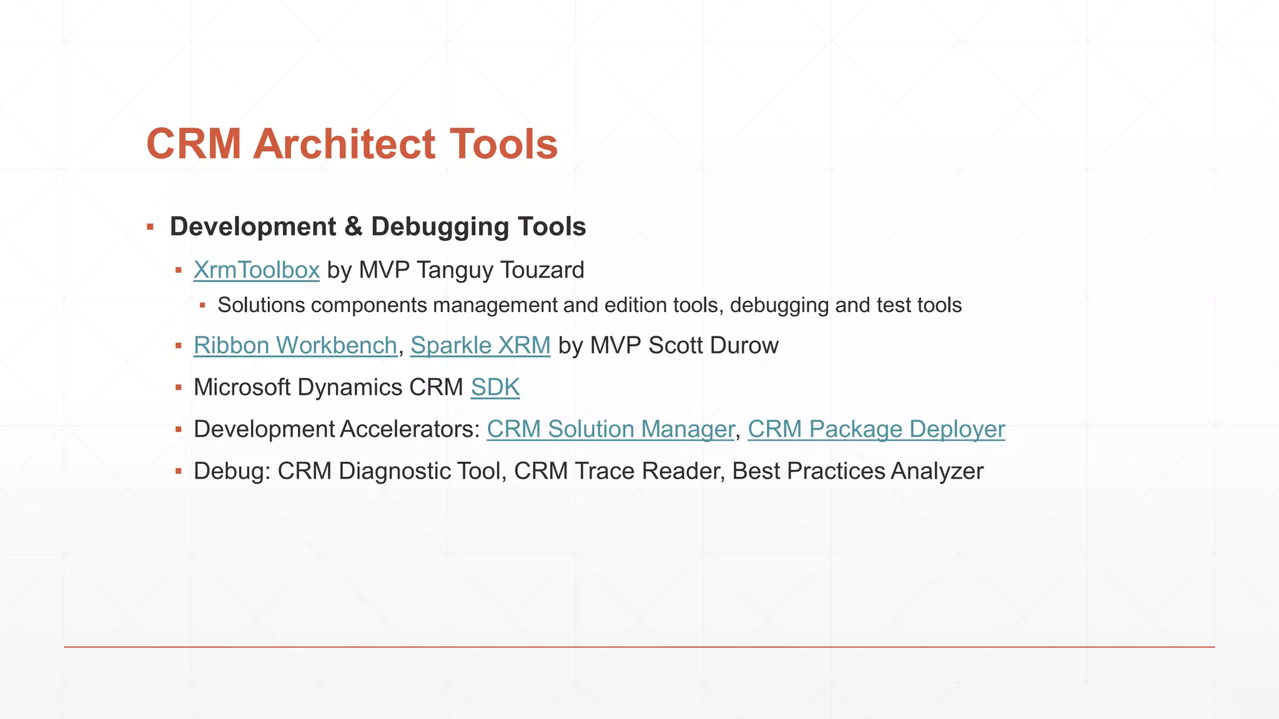
Task: Click the heading Development & Debugging Tools
Action: tap(378, 227)
